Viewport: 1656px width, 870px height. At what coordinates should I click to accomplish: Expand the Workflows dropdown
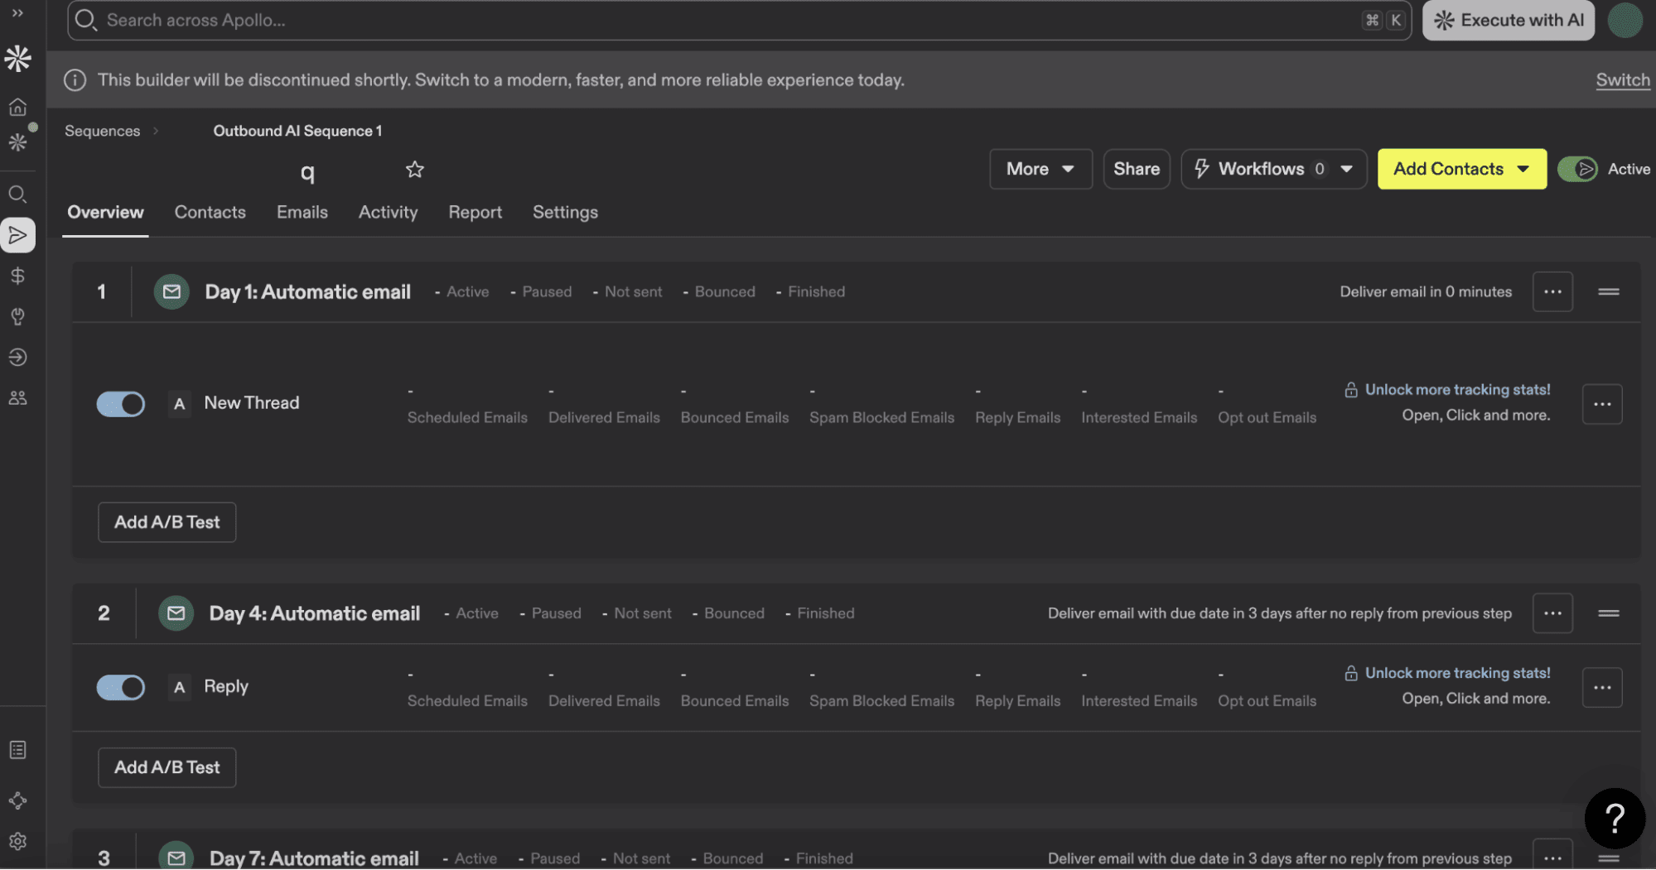[x=1346, y=169]
